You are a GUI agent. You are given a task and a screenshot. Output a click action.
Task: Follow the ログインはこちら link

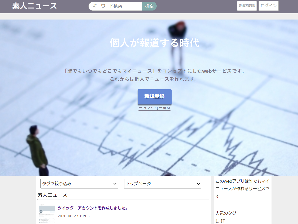point(154,109)
